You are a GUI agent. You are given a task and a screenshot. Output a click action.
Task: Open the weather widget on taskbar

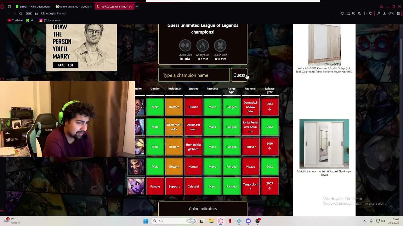point(13,221)
